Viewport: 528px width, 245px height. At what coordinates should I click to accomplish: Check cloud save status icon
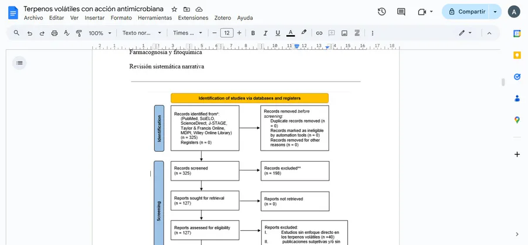[x=199, y=9]
